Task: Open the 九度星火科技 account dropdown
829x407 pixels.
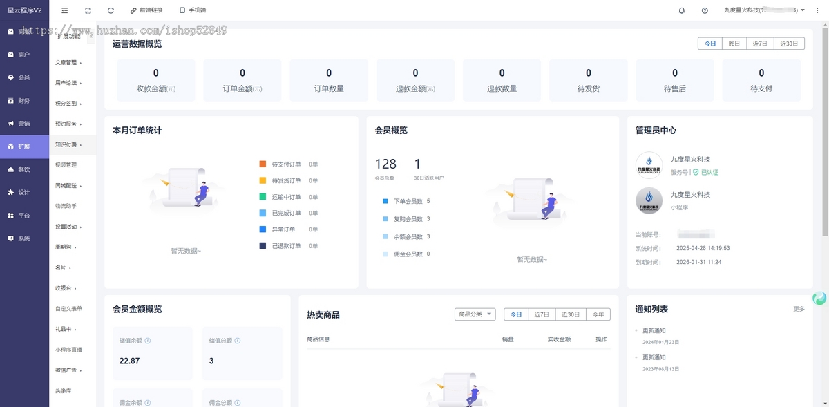Action: pos(764,10)
